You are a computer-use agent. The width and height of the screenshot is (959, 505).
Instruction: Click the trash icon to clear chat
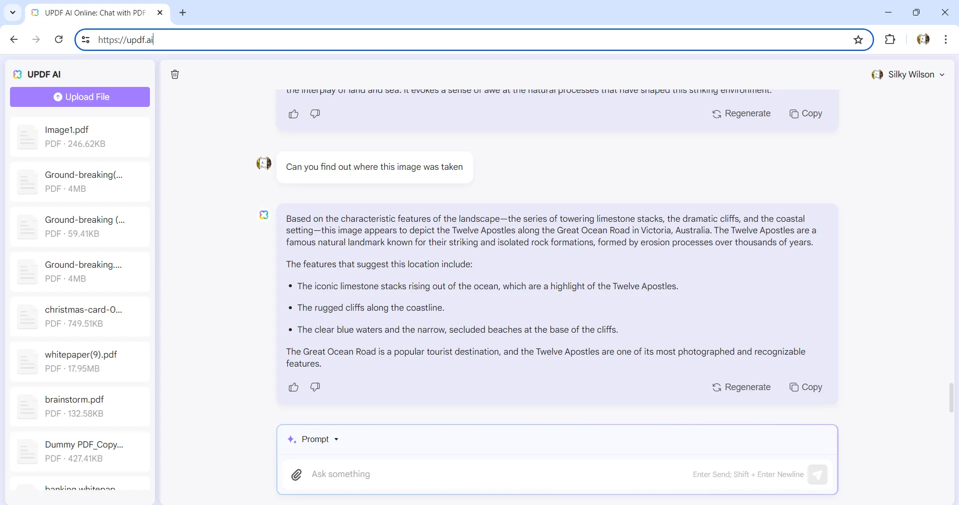(175, 74)
